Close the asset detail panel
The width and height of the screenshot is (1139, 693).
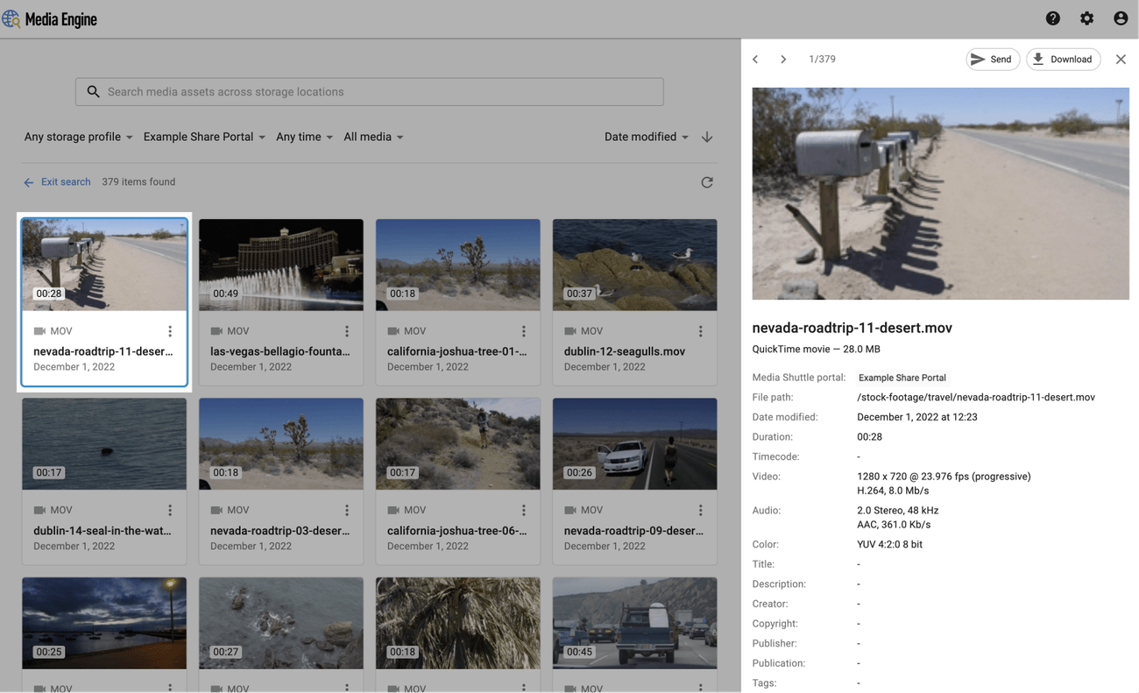tap(1121, 59)
